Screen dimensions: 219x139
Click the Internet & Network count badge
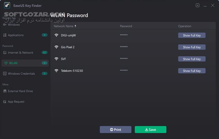point(44,52)
